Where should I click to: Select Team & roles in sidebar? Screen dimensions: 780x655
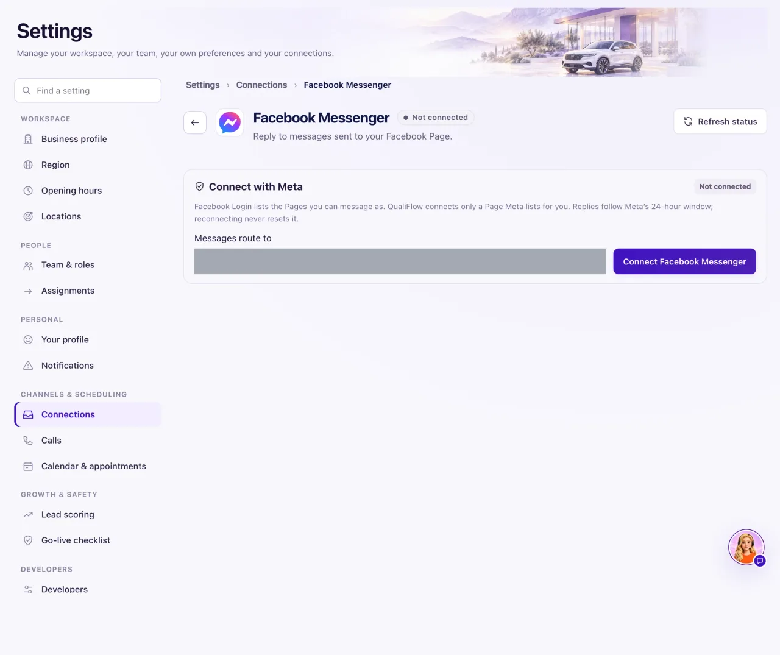(88, 265)
